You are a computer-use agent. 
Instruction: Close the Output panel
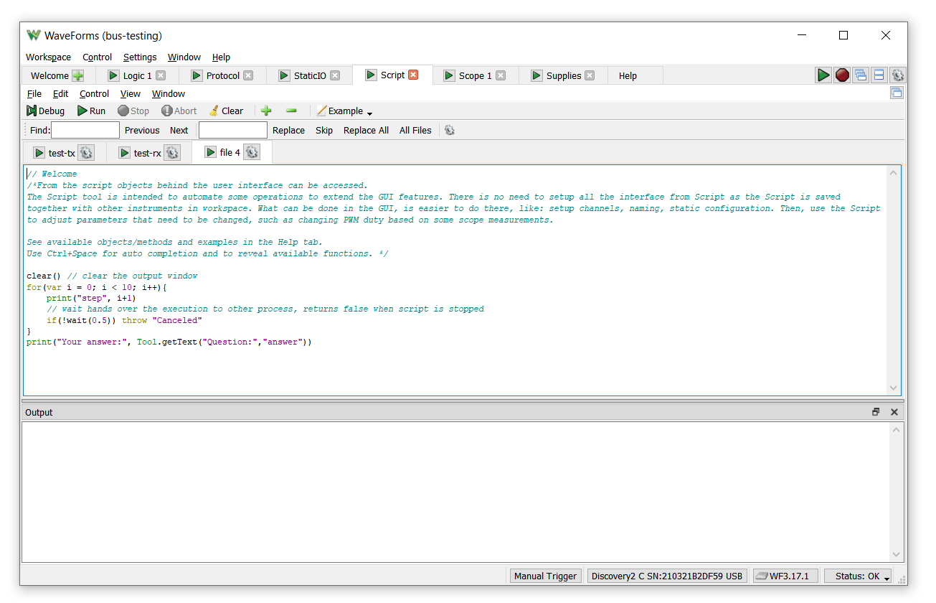(x=894, y=412)
